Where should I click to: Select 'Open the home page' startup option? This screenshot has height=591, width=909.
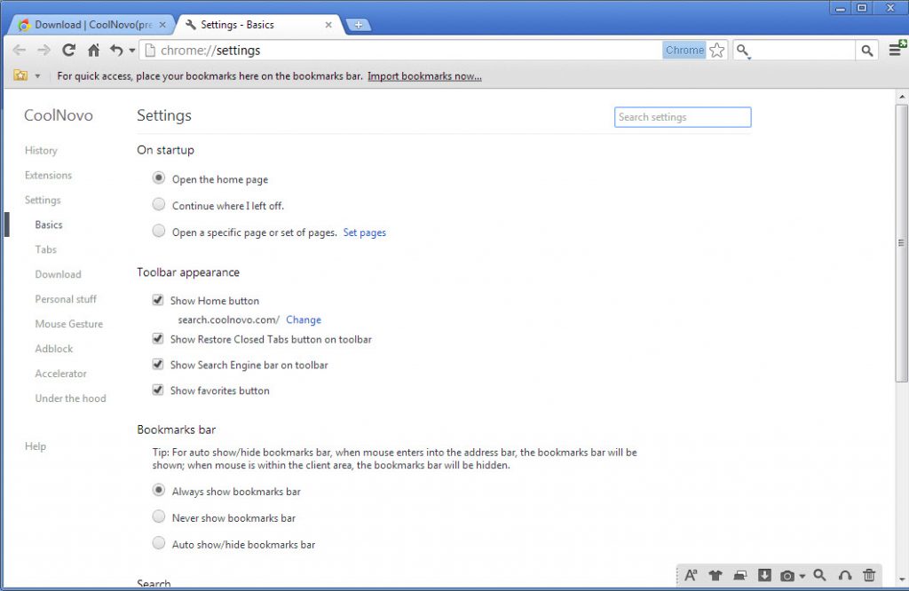(x=158, y=177)
